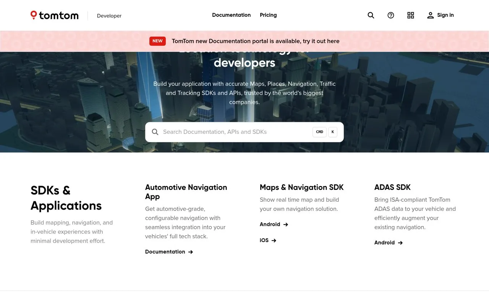Click magnifier icon inside the search box
489x305 pixels.
[x=155, y=132]
